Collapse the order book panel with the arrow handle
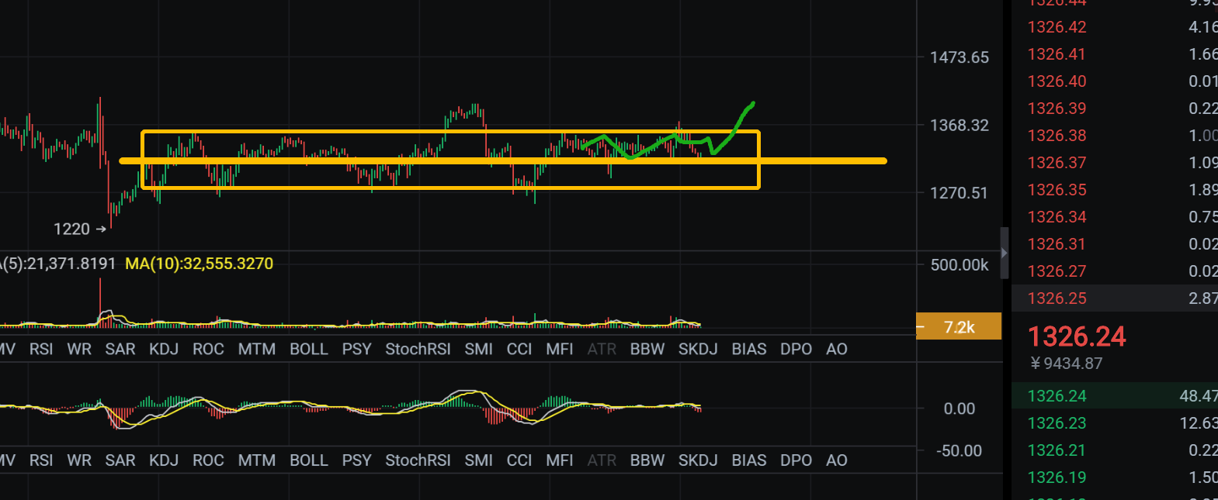Screen dimensions: 1218x500 [x=1005, y=253]
